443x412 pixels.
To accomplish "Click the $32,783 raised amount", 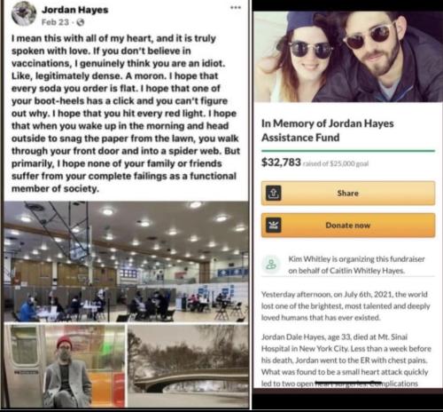I will (x=281, y=162).
